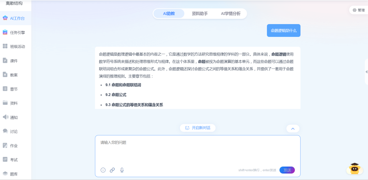Viewport: 368px width, 180px height.
Task: Open the robot mascot assistant icon
Action: (354, 168)
